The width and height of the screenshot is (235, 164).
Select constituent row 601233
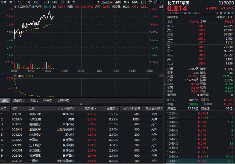pos(82,124)
